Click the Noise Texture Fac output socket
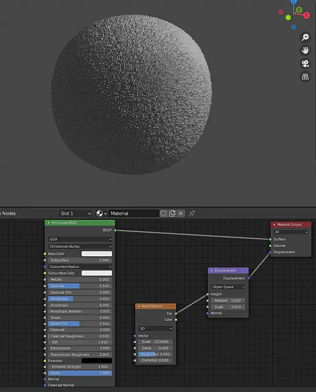 click(x=176, y=313)
